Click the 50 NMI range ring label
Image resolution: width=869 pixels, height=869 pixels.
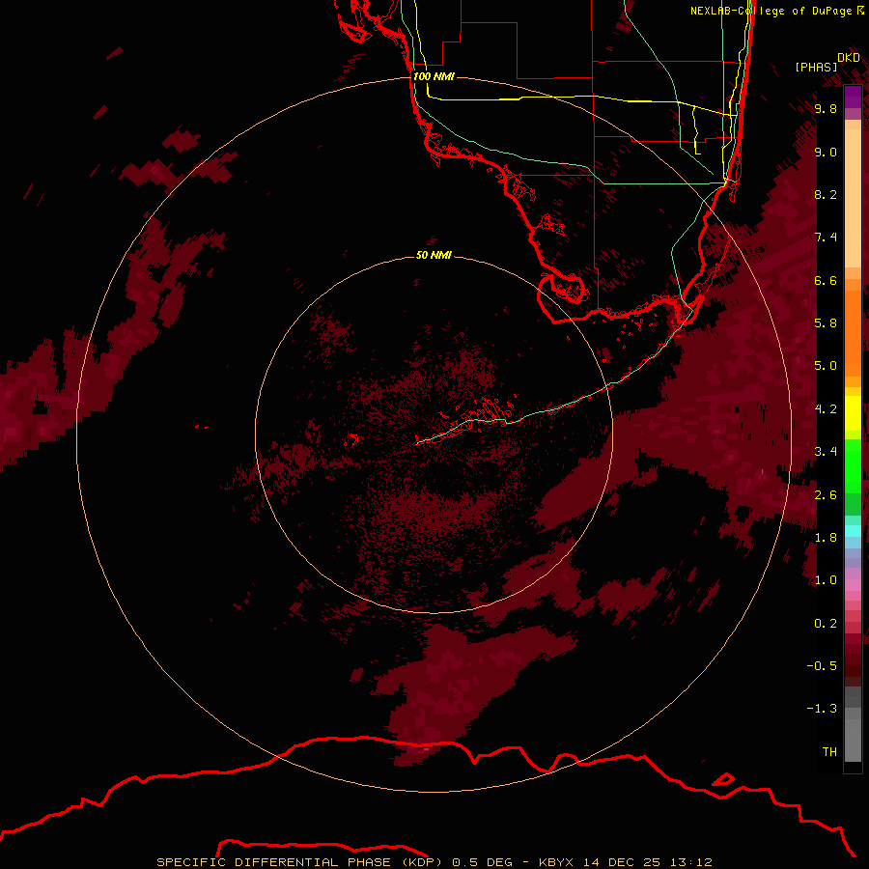point(434,255)
